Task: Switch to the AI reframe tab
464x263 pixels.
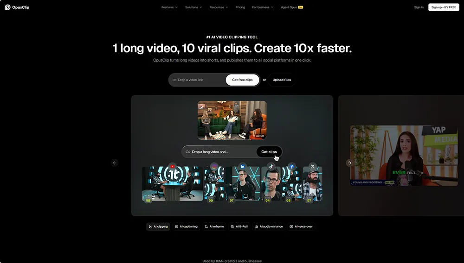Action: point(214,227)
